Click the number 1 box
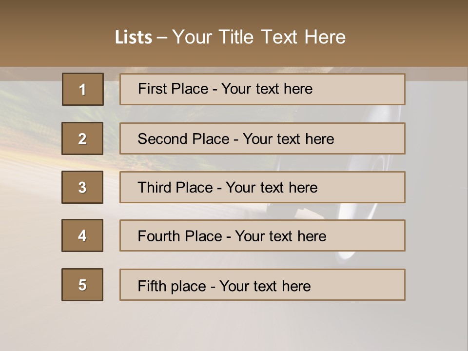This screenshot has width=468, height=351. (x=82, y=89)
